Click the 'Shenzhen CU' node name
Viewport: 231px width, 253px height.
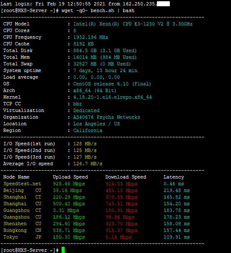tap(22, 223)
